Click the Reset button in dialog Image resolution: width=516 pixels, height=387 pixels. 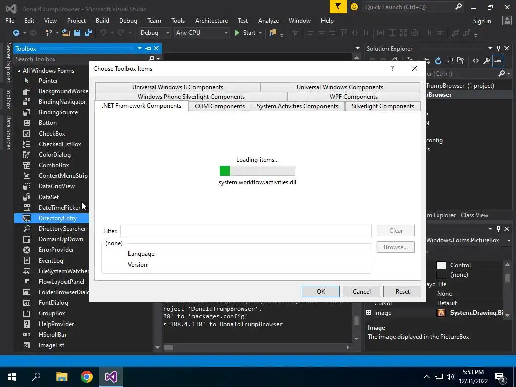coord(402,292)
